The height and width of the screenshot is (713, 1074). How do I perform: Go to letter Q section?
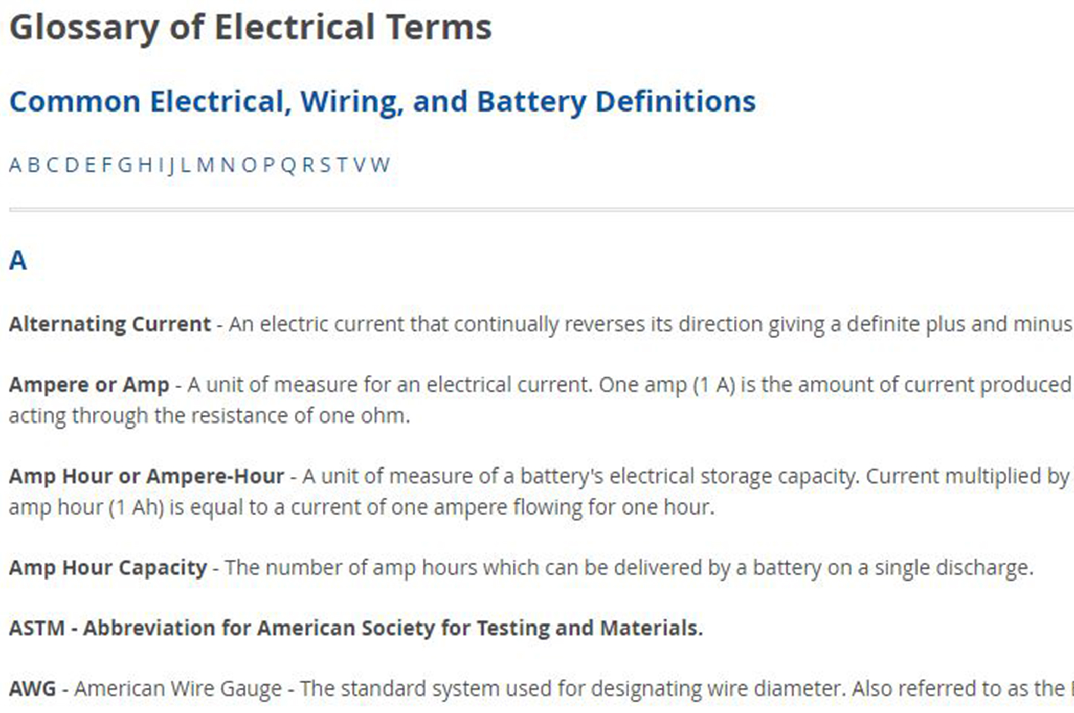point(288,166)
